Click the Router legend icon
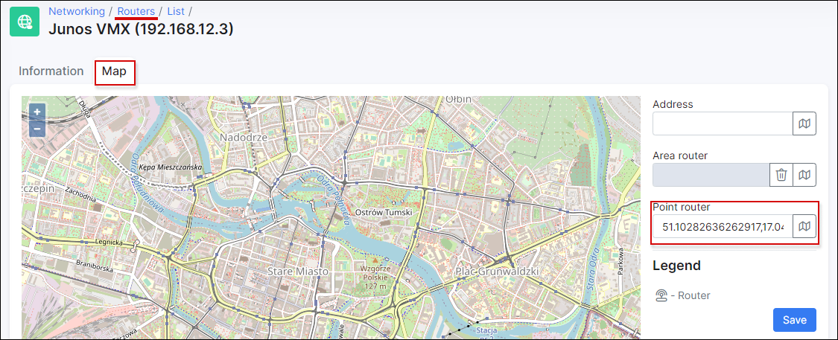The width and height of the screenshot is (838, 340). [662, 295]
